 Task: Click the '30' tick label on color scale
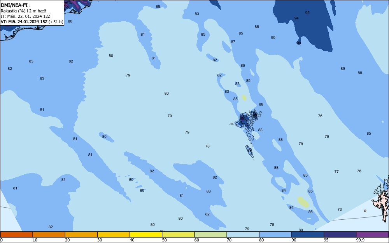coord(100,240)
